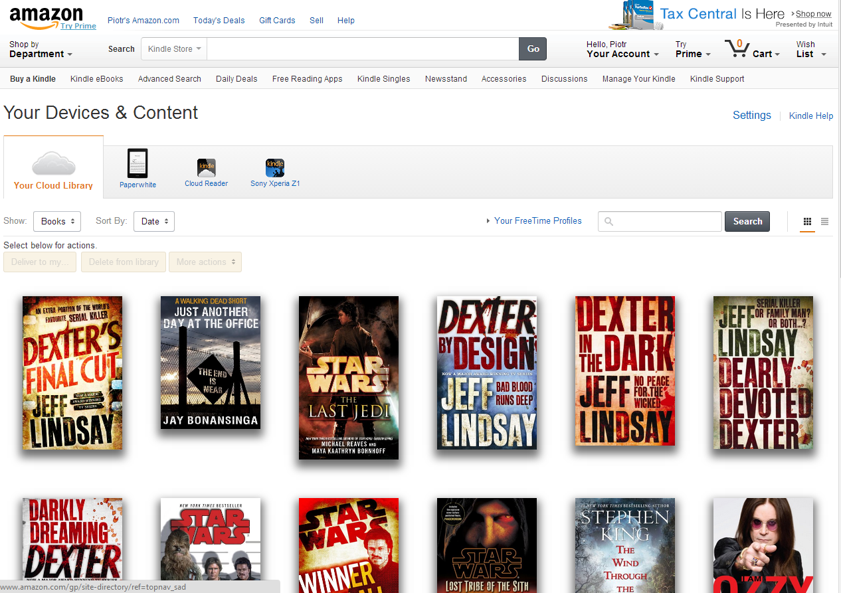Viewport: 841px width, 593px height.
Task: Click the library Search button
Action: pyautogui.click(x=747, y=221)
